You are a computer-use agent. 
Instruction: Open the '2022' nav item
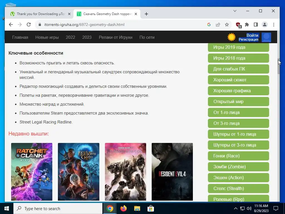(x=70, y=37)
